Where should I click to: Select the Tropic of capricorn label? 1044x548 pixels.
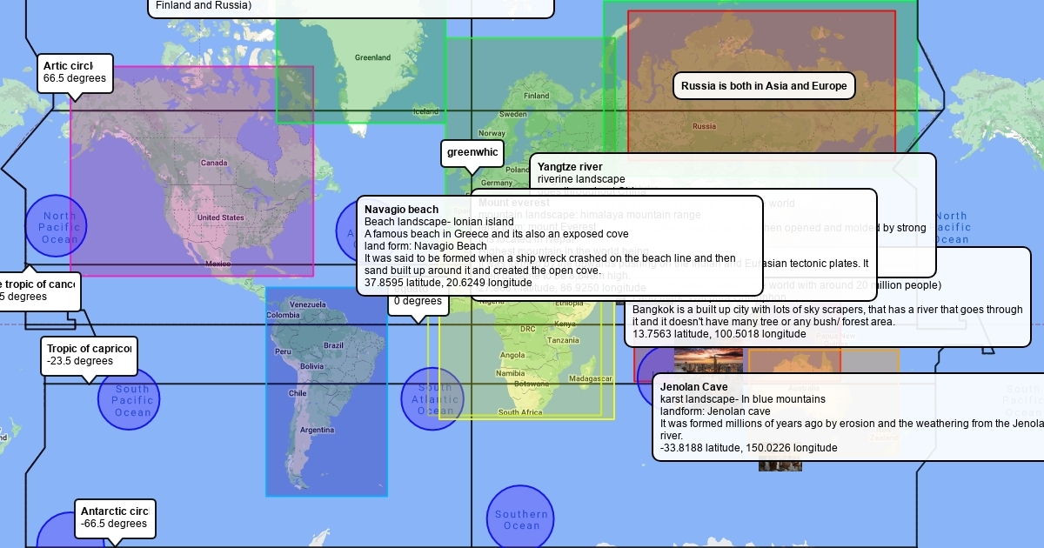[88, 355]
